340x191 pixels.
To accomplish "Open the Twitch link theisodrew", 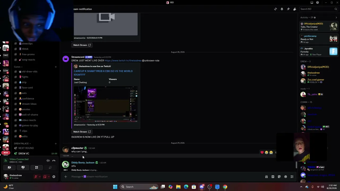I will point(123,60).
